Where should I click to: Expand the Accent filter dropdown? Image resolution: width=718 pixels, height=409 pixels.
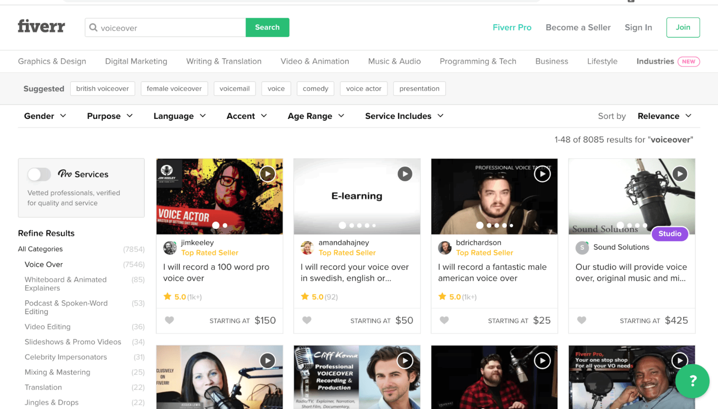click(x=247, y=116)
